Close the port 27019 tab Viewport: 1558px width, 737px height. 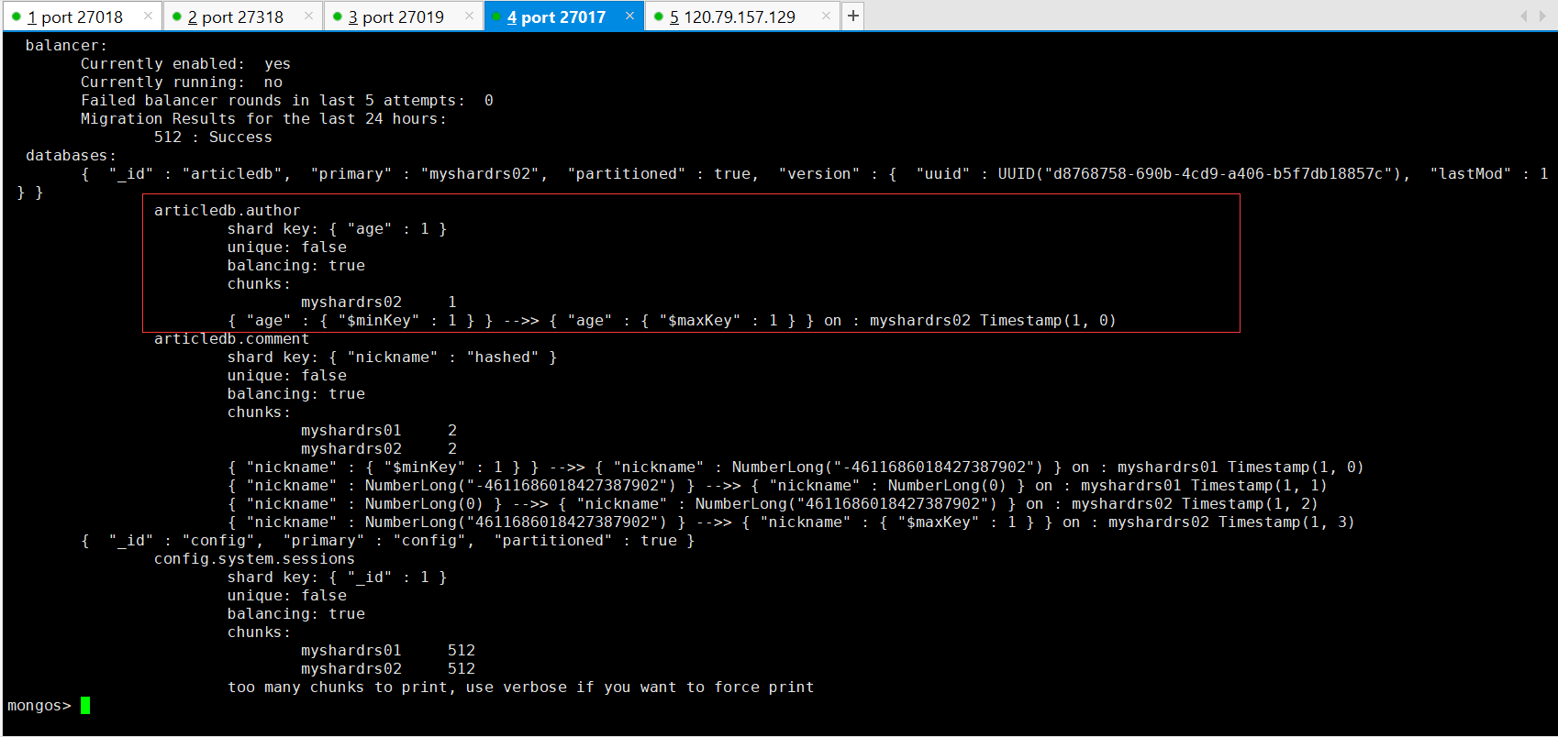click(469, 16)
